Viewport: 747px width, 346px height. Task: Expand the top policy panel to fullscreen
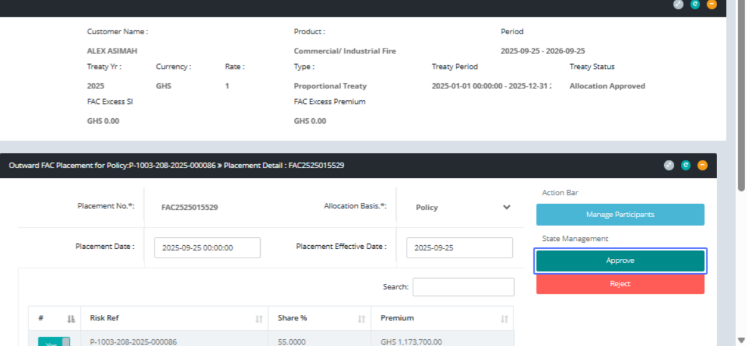(x=679, y=4)
